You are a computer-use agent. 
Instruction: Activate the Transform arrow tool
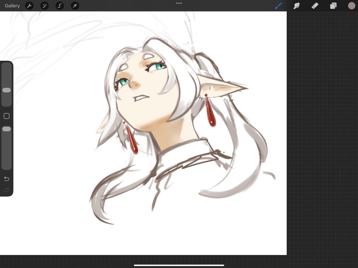(x=75, y=6)
